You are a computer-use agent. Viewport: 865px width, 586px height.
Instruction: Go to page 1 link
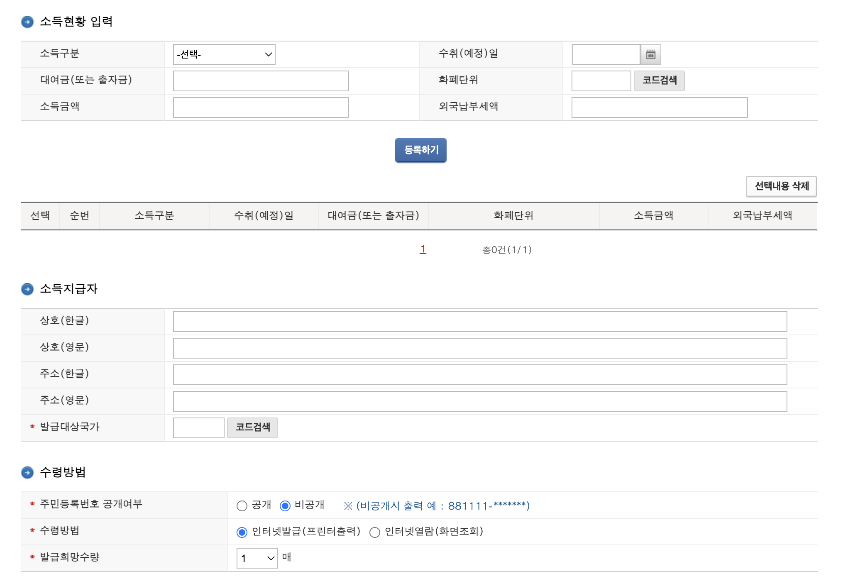[423, 249]
